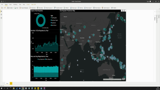
Task: Create a Quick measure
Action: pyautogui.click(x=105, y=8)
